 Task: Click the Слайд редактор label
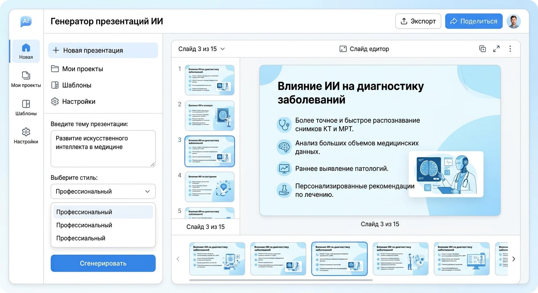point(369,49)
